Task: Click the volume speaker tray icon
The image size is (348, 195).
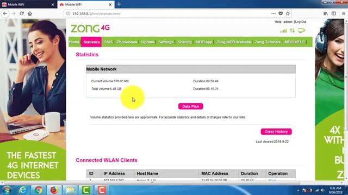Action: [x=322, y=190]
